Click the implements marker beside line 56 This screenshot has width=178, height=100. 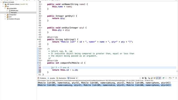point(38,63)
